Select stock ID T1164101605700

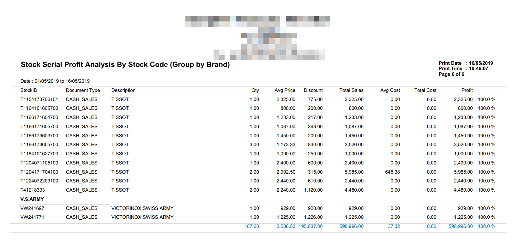(x=39, y=108)
